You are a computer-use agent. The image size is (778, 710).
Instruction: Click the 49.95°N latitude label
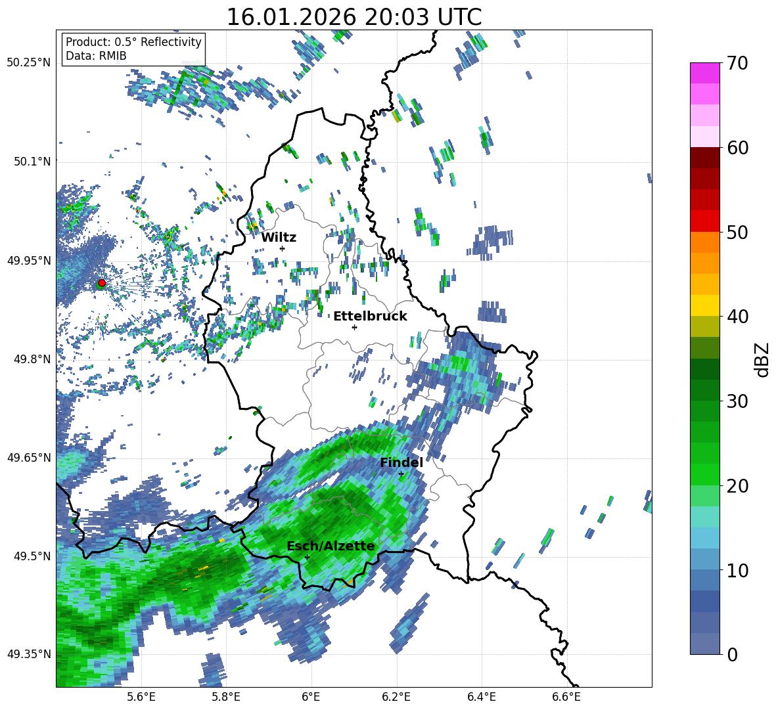coord(29,260)
